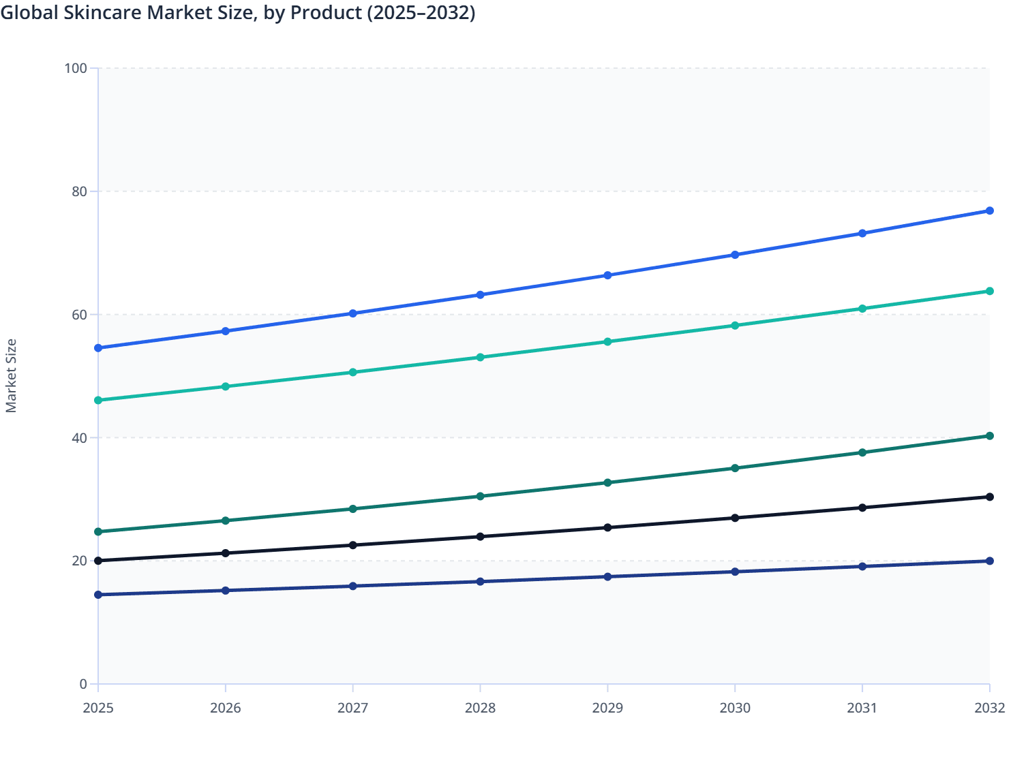Select the dark green line's 2030 data point

point(734,468)
